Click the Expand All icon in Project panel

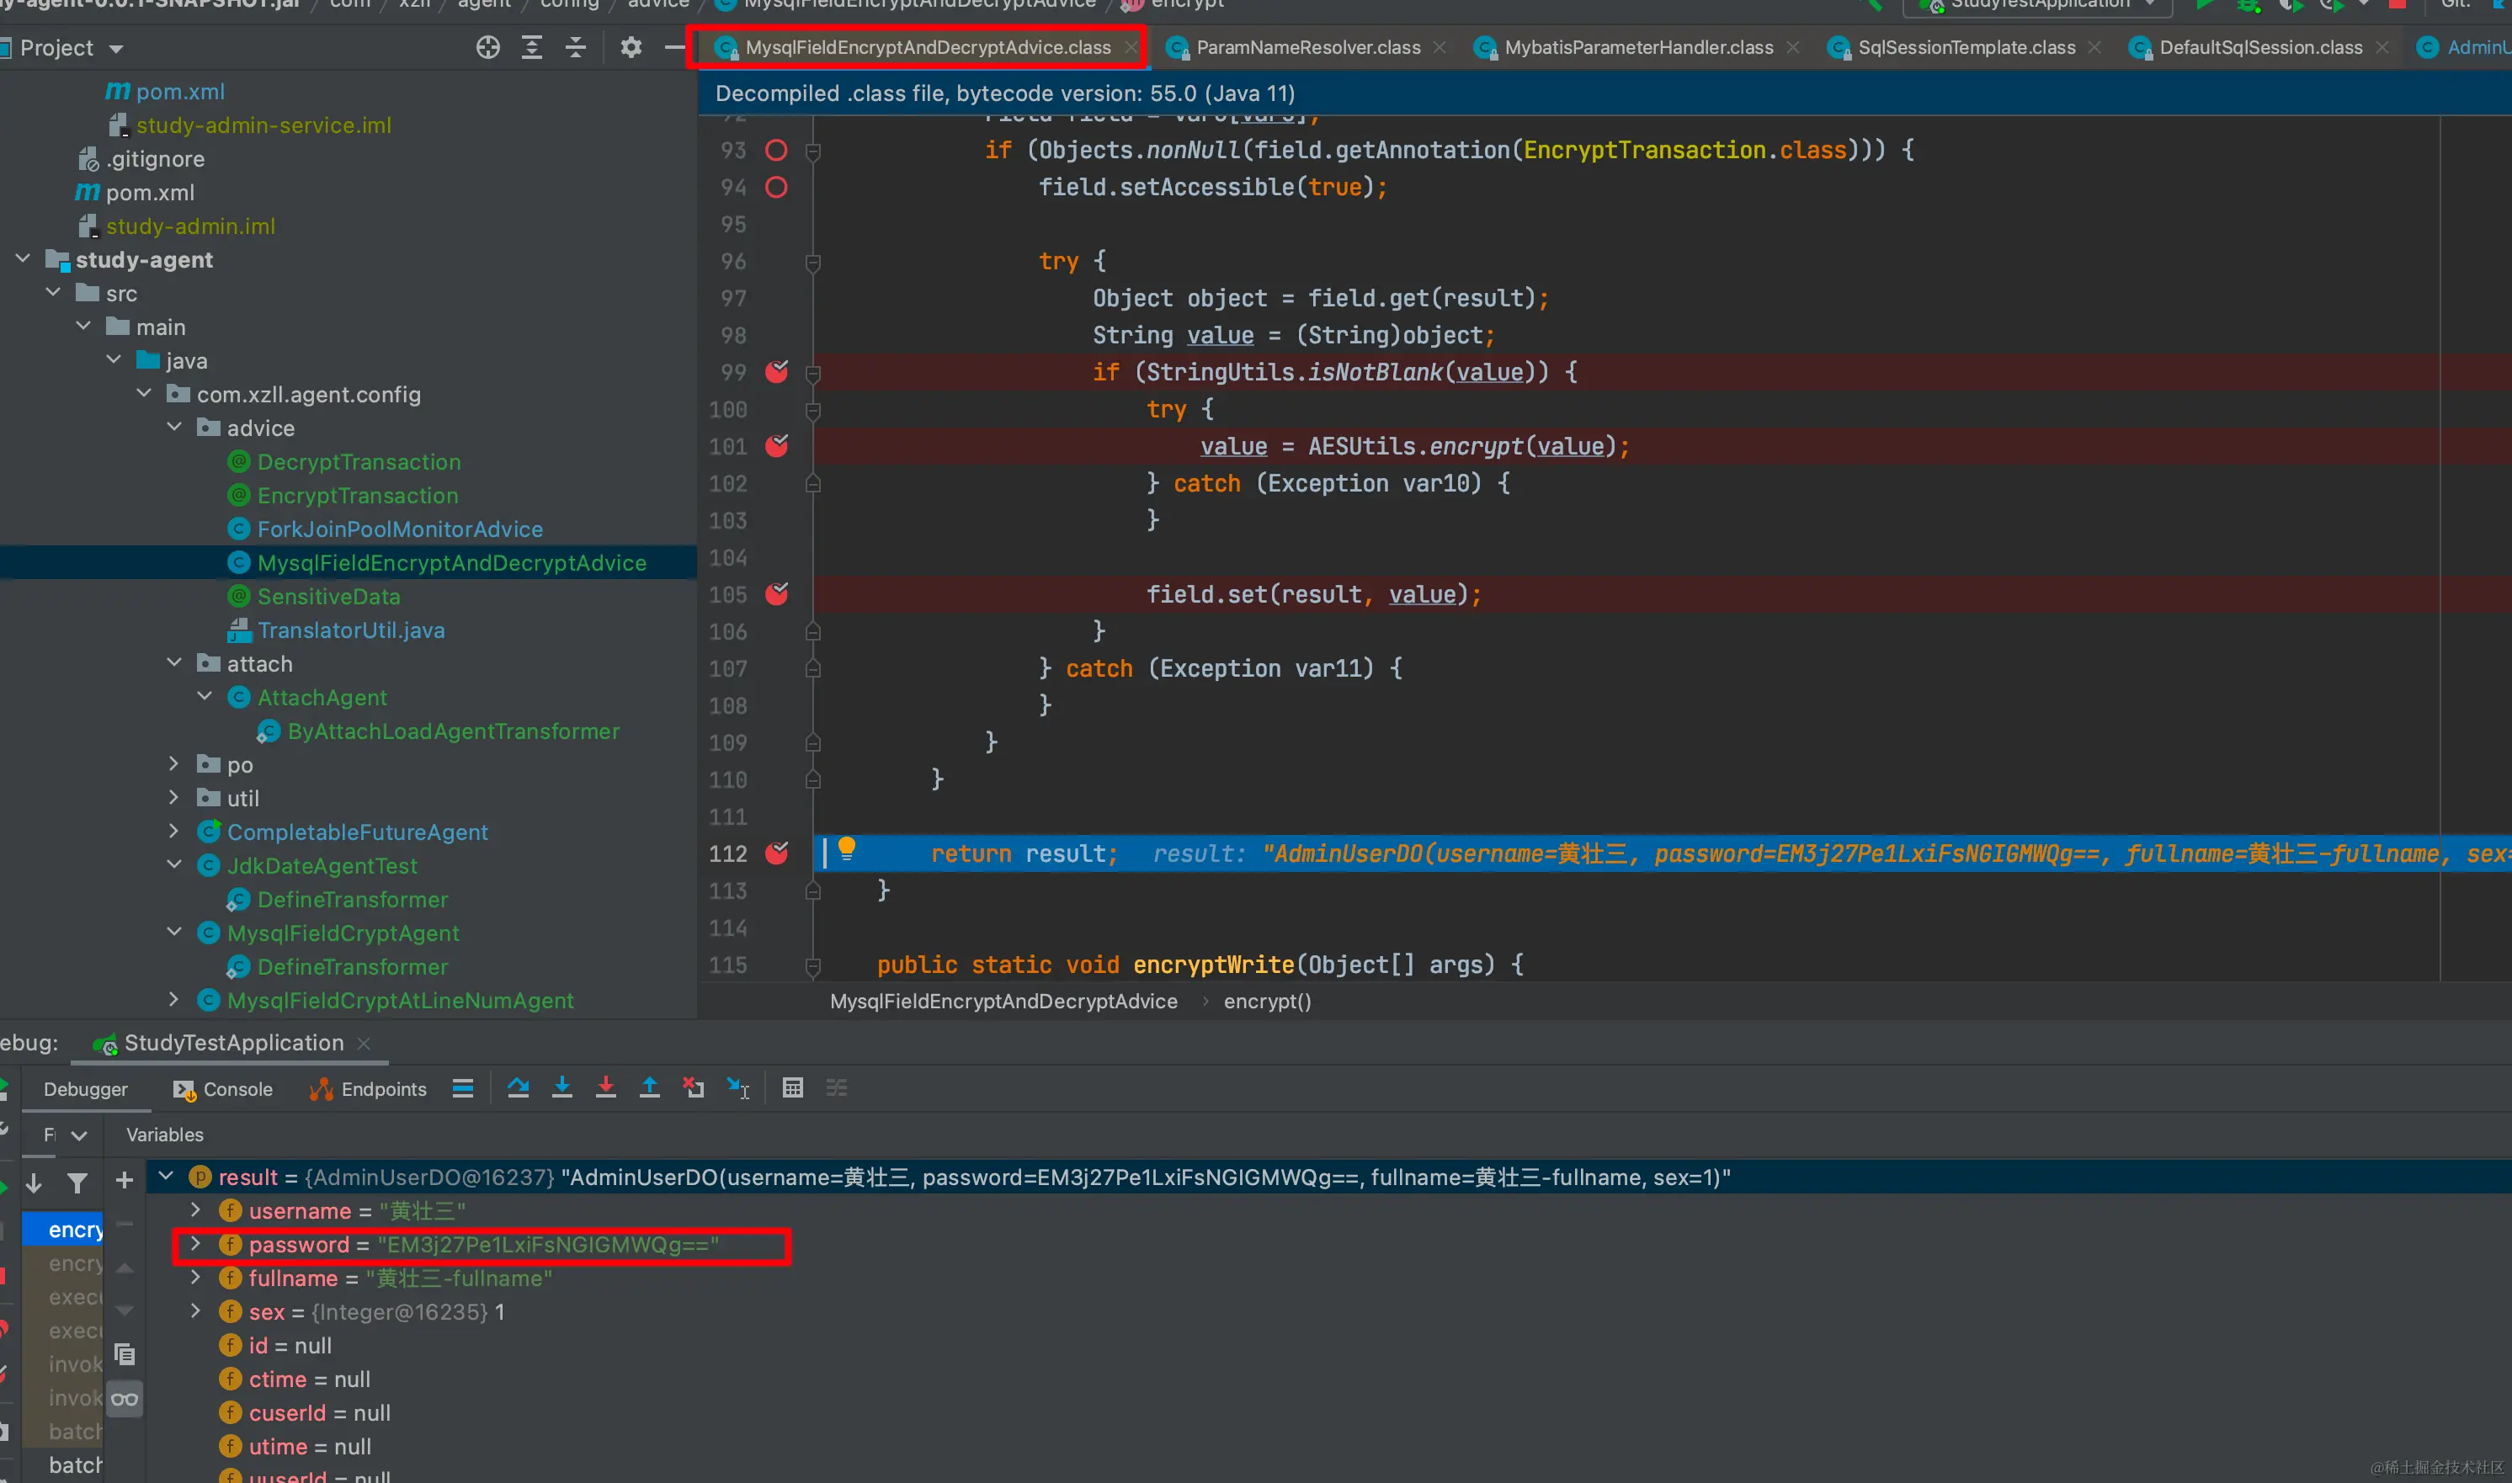coord(531,47)
